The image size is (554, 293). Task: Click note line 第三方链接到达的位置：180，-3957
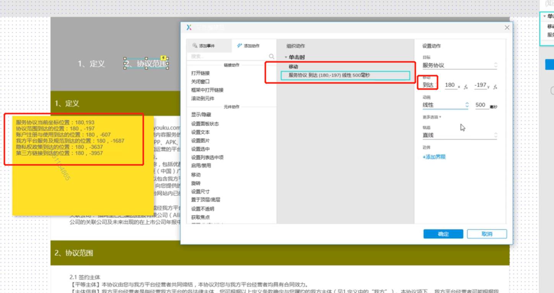pos(59,153)
